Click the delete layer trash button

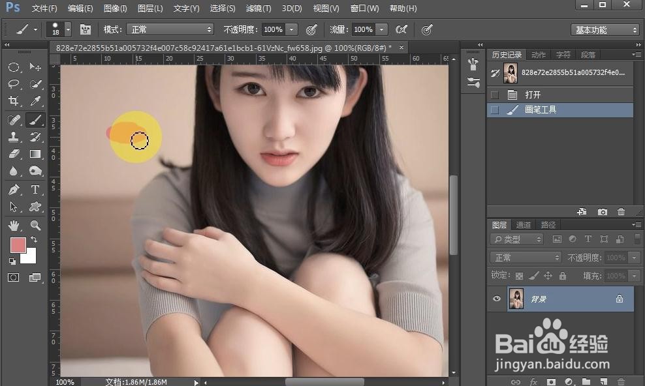pos(620,381)
